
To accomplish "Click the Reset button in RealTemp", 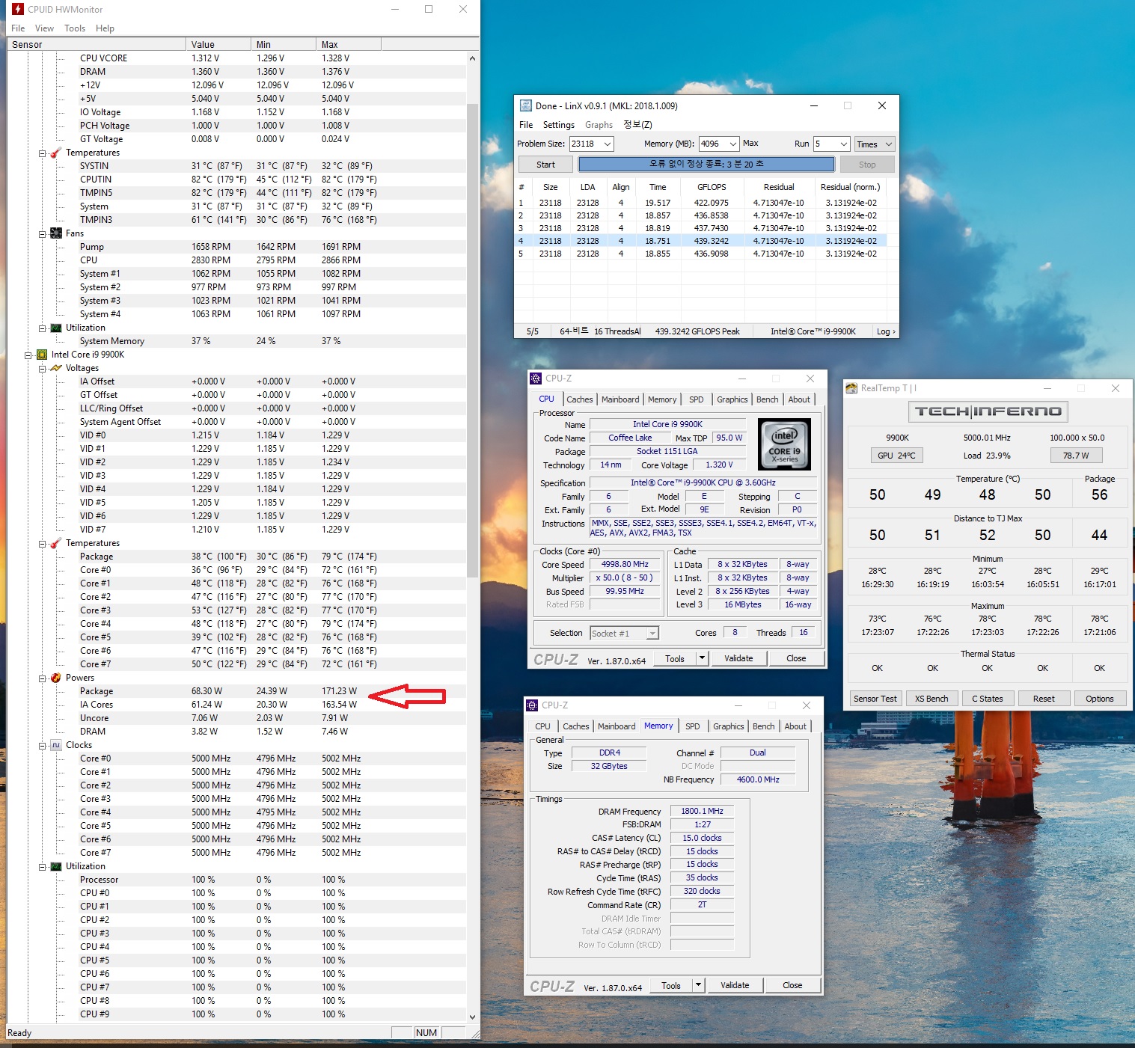I will [x=1044, y=699].
